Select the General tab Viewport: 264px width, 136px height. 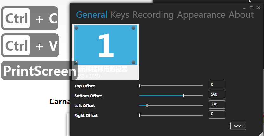(92, 15)
